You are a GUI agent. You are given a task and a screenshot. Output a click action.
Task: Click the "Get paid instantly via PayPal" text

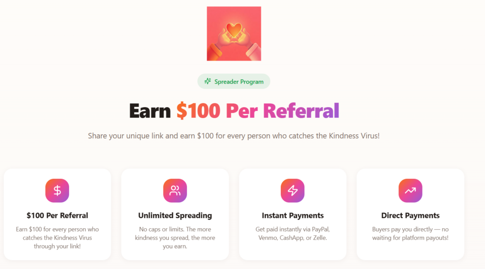[293, 233]
